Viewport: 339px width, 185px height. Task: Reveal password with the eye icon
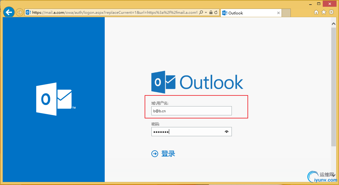[226, 132]
